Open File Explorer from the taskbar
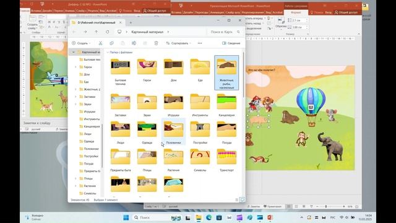 coord(199,217)
